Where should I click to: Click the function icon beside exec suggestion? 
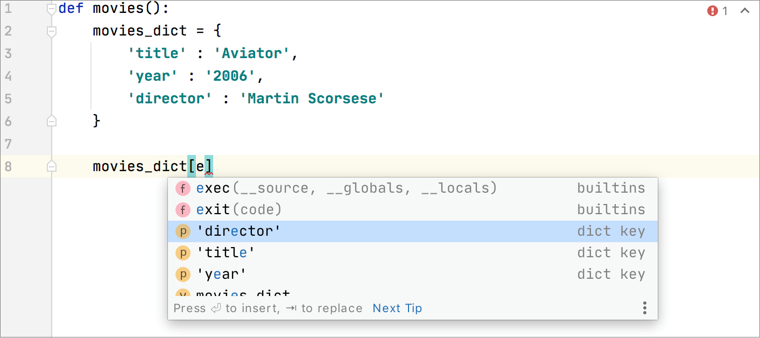tap(183, 188)
